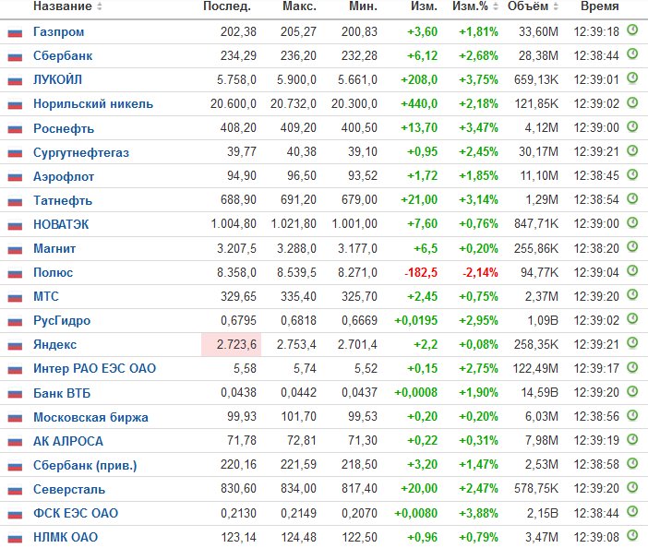Click the +3,88% change for ФСК ЕЭС
Image resolution: width=648 pixels, height=548 pixels.
(478, 513)
